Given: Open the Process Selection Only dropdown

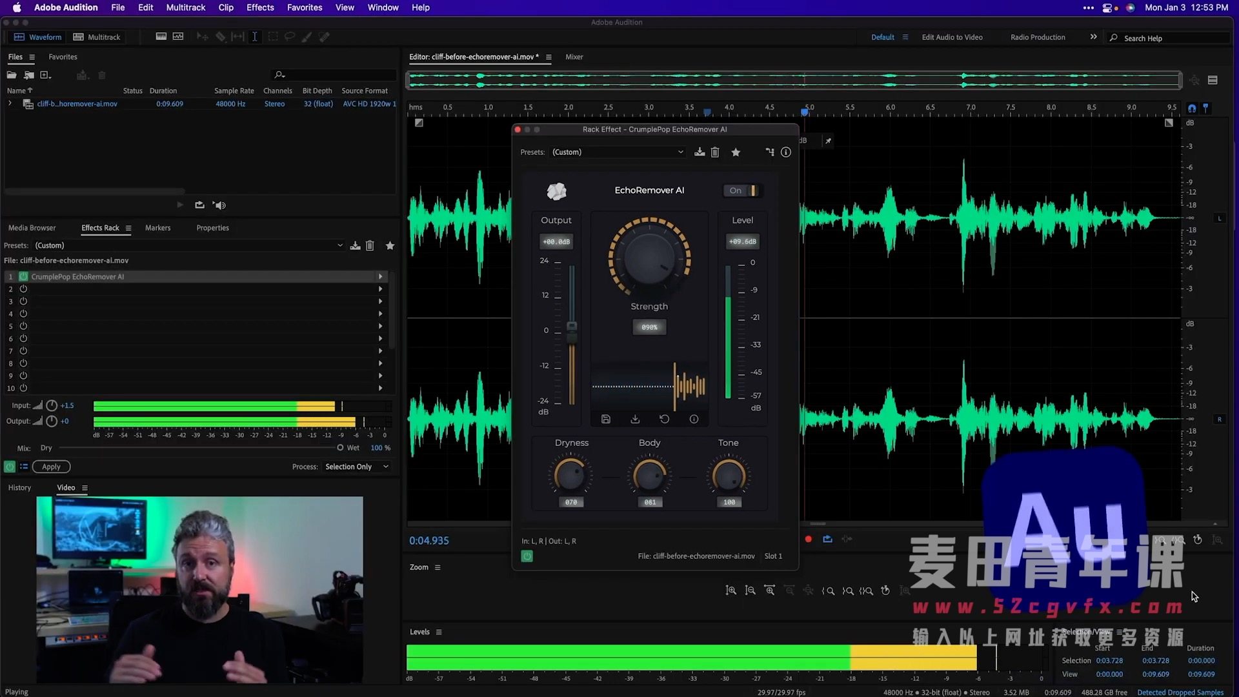Looking at the screenshot, I should (357, 467).
